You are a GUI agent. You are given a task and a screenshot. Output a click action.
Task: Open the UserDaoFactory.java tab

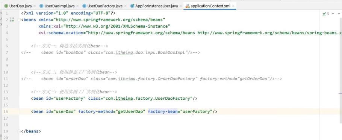(x=105, y=6)
